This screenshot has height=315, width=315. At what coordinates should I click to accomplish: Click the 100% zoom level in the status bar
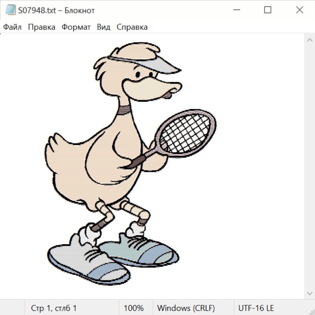point(134,308)
